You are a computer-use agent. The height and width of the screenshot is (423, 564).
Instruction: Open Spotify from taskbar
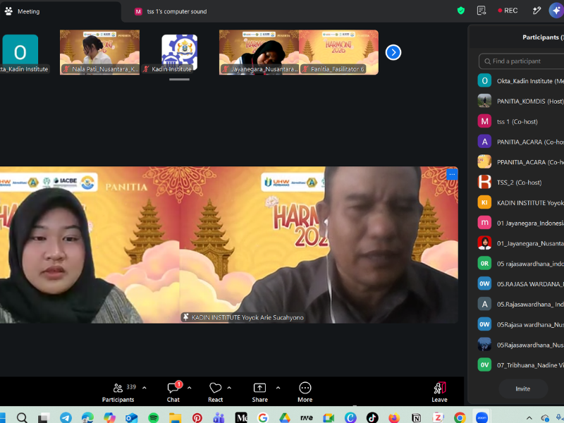click(153, 417)
